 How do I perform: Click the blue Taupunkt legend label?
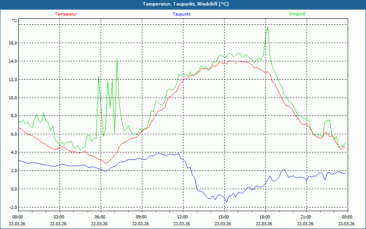[x=181, y=14]
